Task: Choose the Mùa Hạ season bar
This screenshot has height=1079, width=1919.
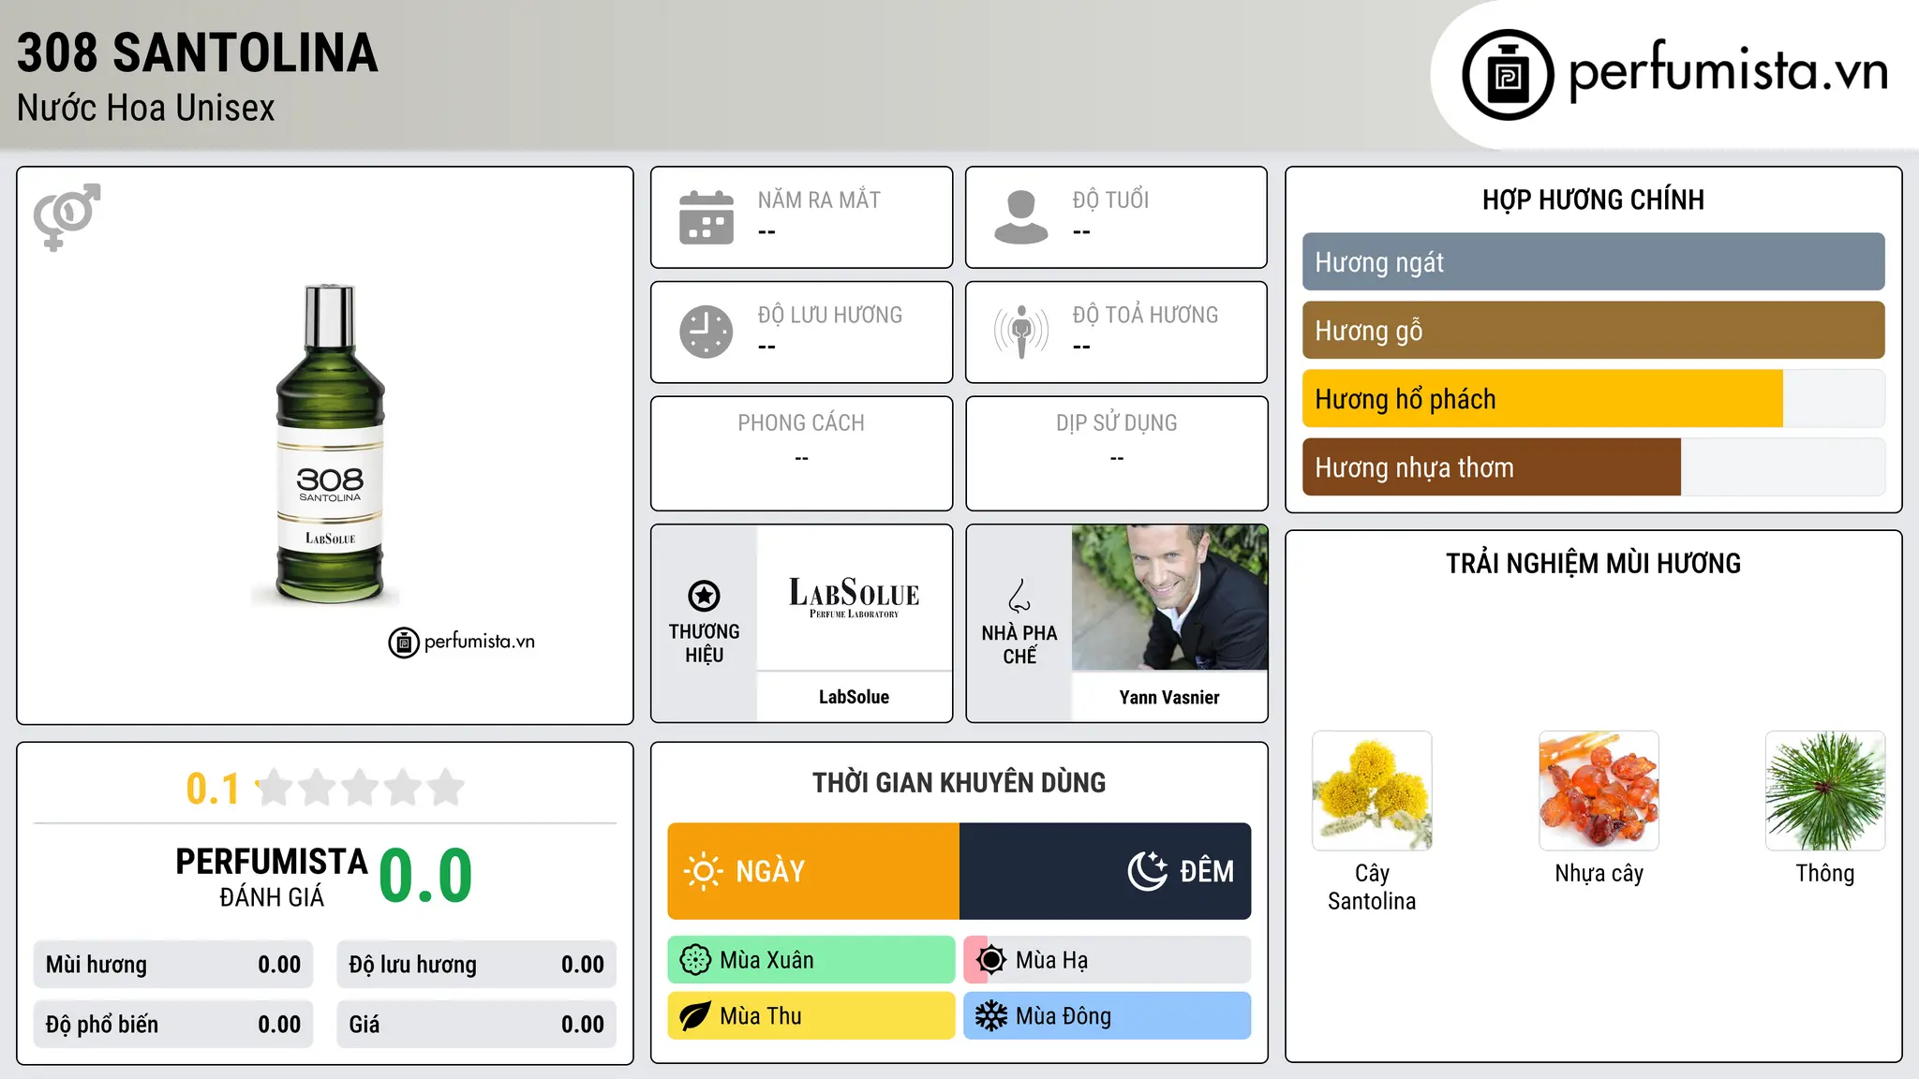Action: [1108, 960]
